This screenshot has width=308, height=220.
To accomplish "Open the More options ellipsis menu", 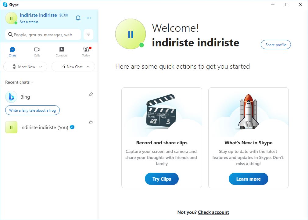I will point(89,18).
